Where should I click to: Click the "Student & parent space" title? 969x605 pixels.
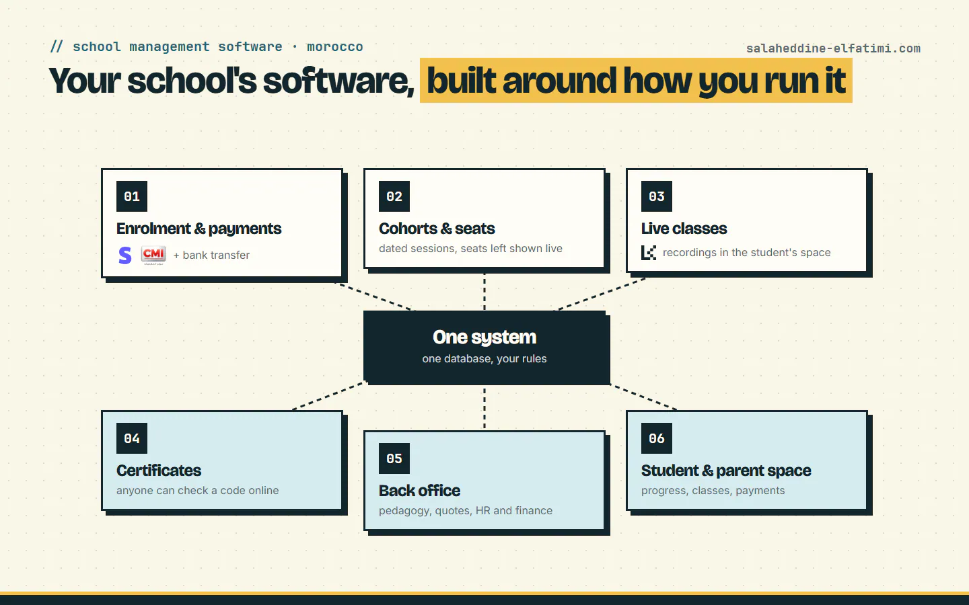(726, 471)
